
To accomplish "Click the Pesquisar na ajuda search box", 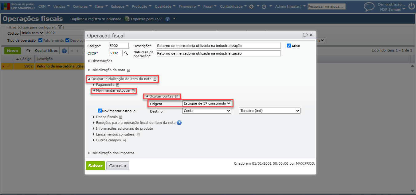I will (x=327, y=6).
